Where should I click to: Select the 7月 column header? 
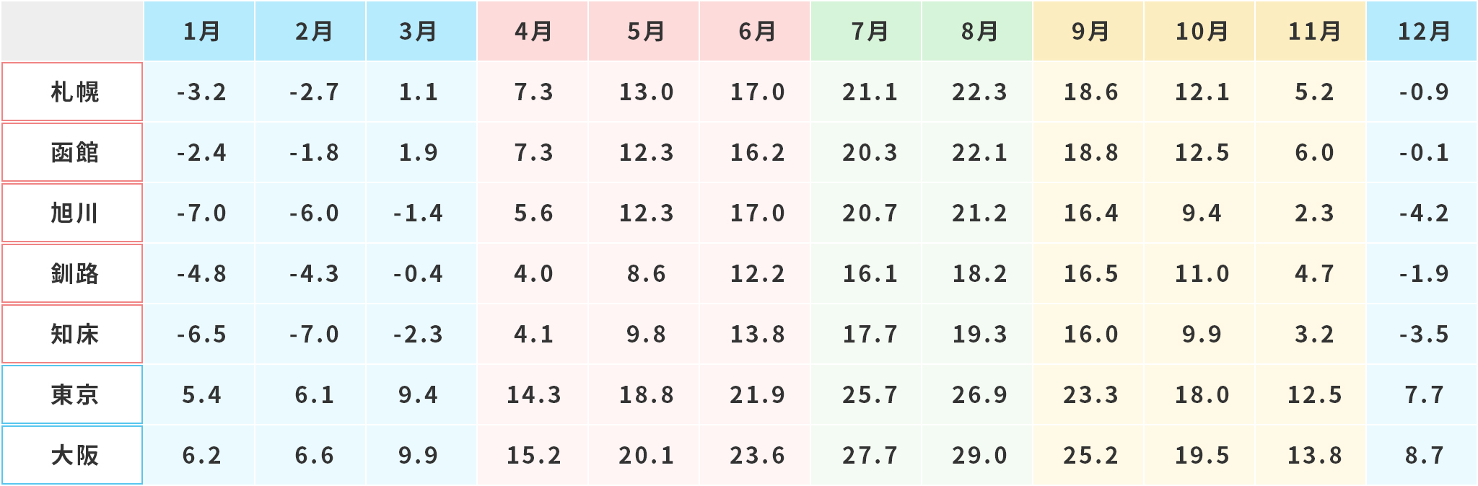[x=868, y=31]
